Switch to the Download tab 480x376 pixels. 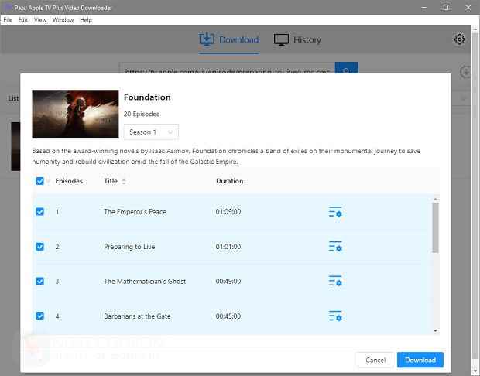229,39
